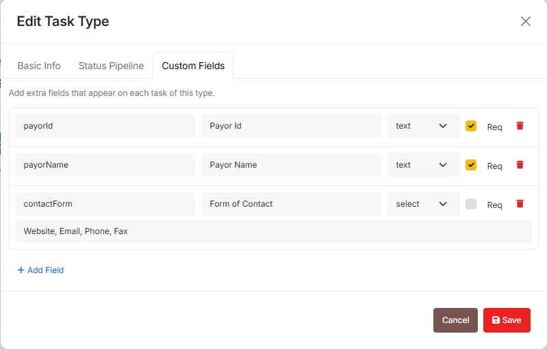The width and height of the screenshot is (547, 349).
Task: Check Req checkbox for Form of Contact
Action: click(x=471, y=204)
